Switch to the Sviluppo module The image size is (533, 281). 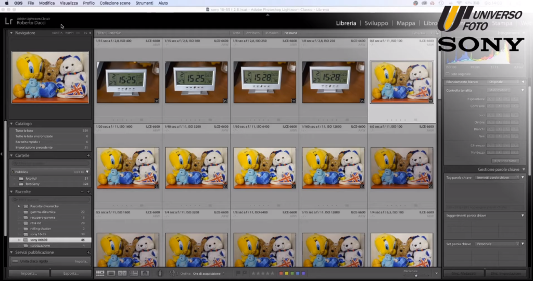click(376, 23)
